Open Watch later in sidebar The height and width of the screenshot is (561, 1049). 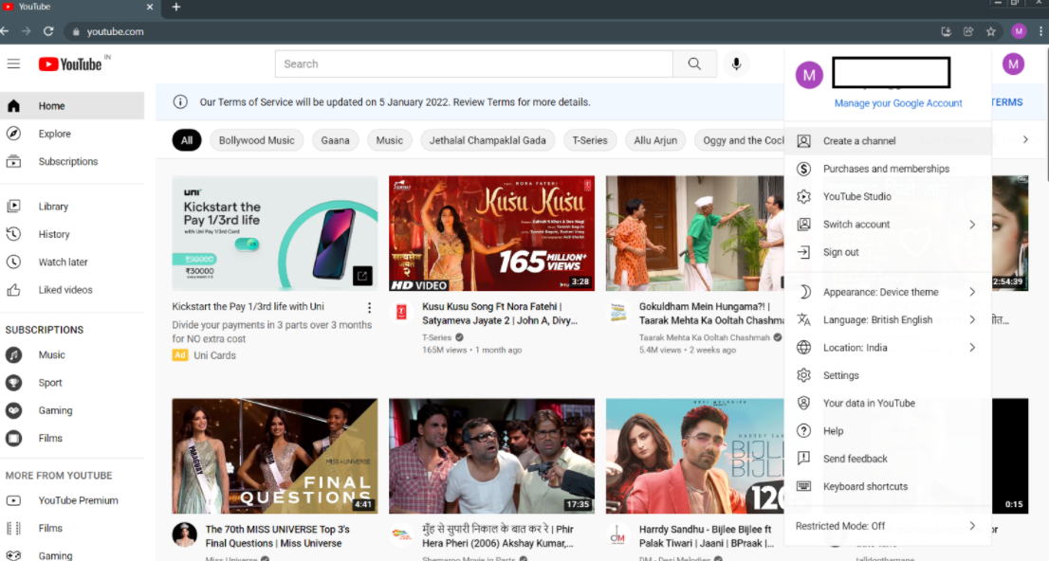coord(63,262)
